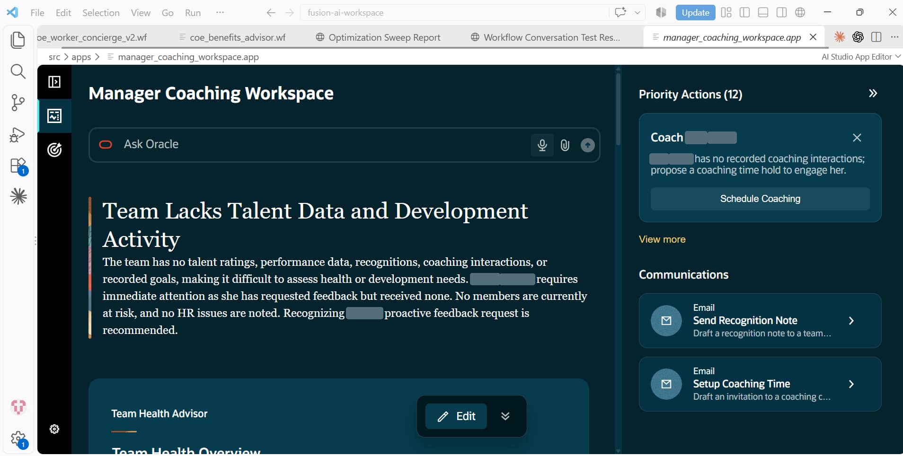Viewport: 903px width, 456px height.
Task: Open Source Control view
Action: (18, 103)
